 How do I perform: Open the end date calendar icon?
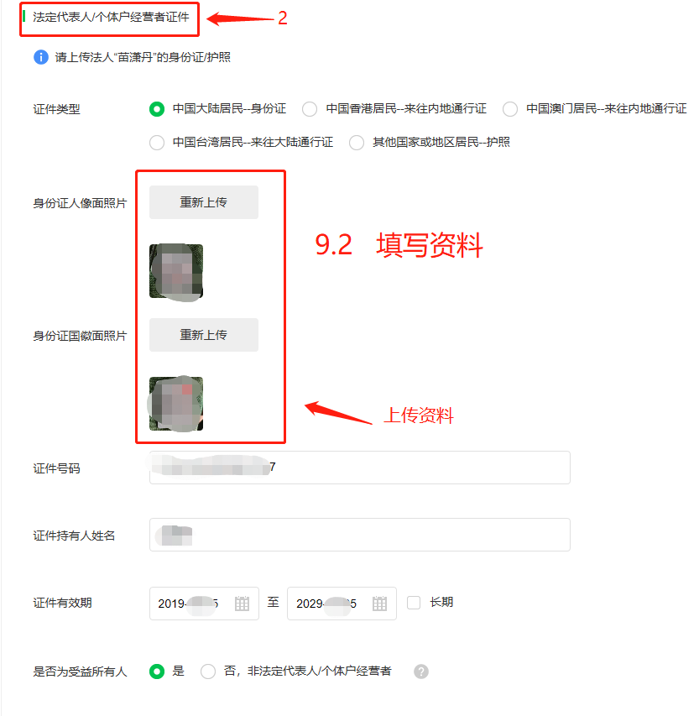(379, 604)
